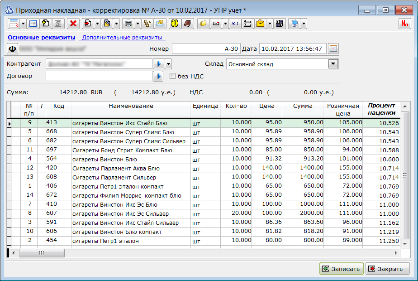
Task: Click quantity cell 20.000 for Икс Эс Сильвер
Action: click(x=236, y=213)
